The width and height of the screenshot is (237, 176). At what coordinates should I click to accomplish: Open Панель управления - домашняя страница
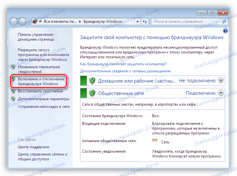tap(37, 37)
